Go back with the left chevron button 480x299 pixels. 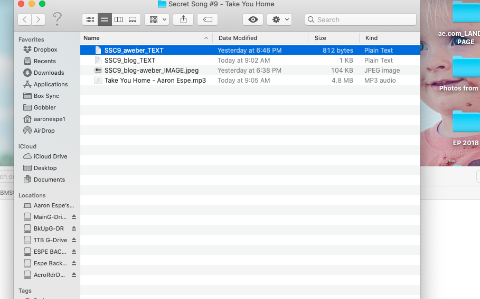coord(25,19)
